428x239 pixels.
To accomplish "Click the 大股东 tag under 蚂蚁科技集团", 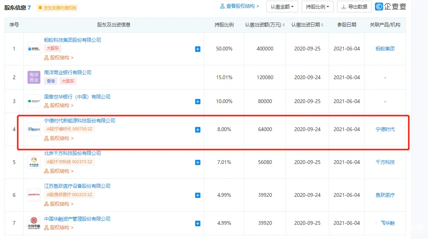I will pyautogui.click(x=53, y=48).
